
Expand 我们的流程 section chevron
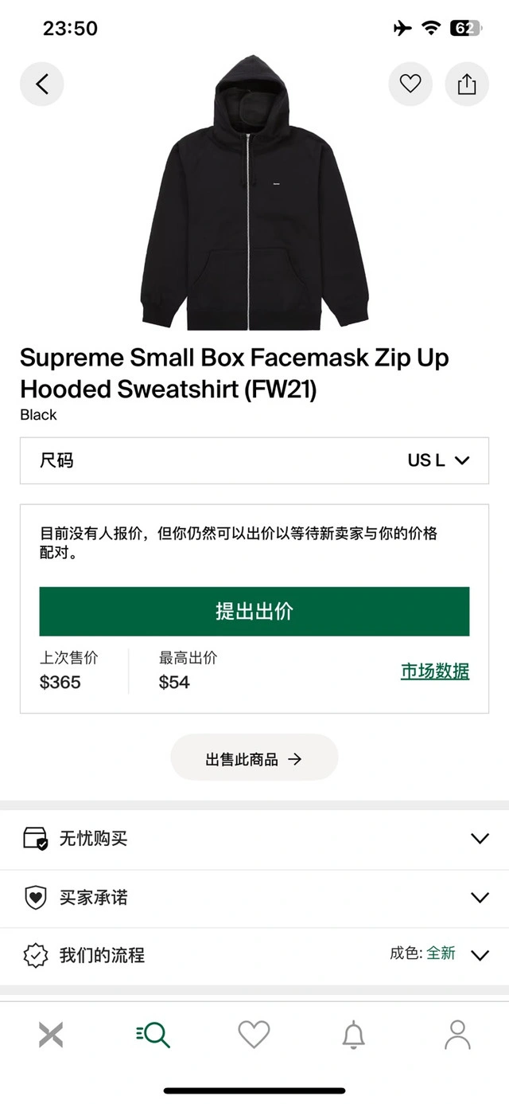pyautogui.click(x=480, y=956)
